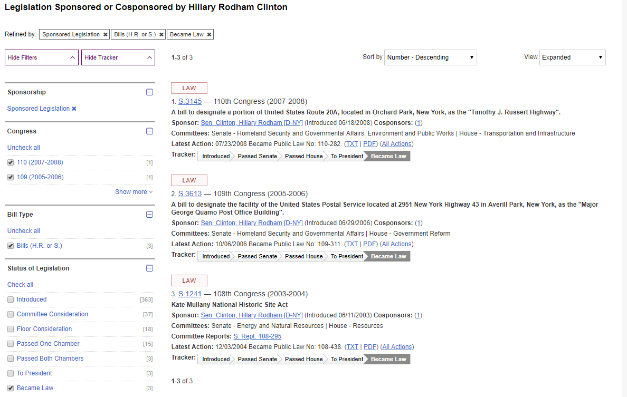Image resolution: width=627 pixels, height=397 pixels.
Task: Uncheck the Became Law status checkbox
Action: pyautogui.click(x=11, y=388)
